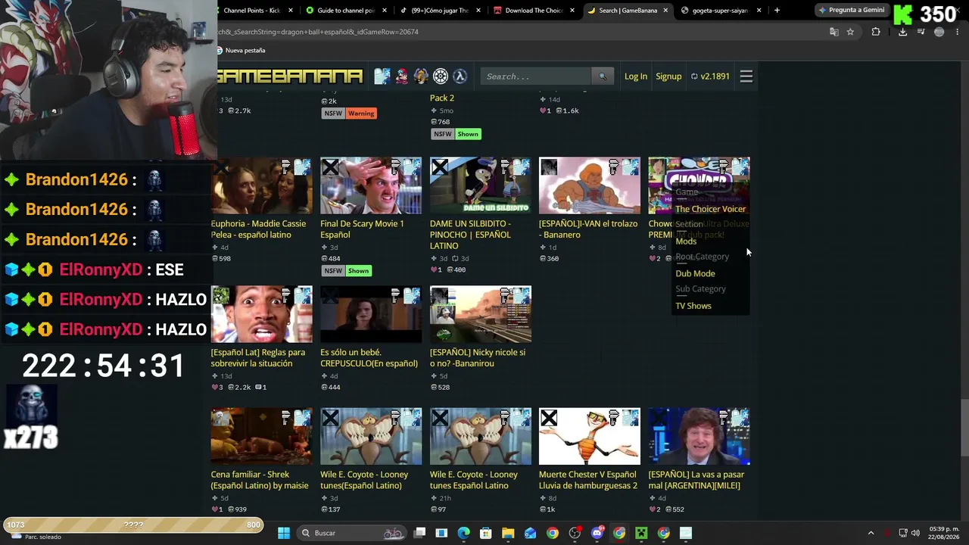Click the volume icon in system tray
This screenshot has height=545, width=969.
click(915, 533)
